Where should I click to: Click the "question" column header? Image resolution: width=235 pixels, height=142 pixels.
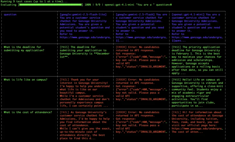10,14
